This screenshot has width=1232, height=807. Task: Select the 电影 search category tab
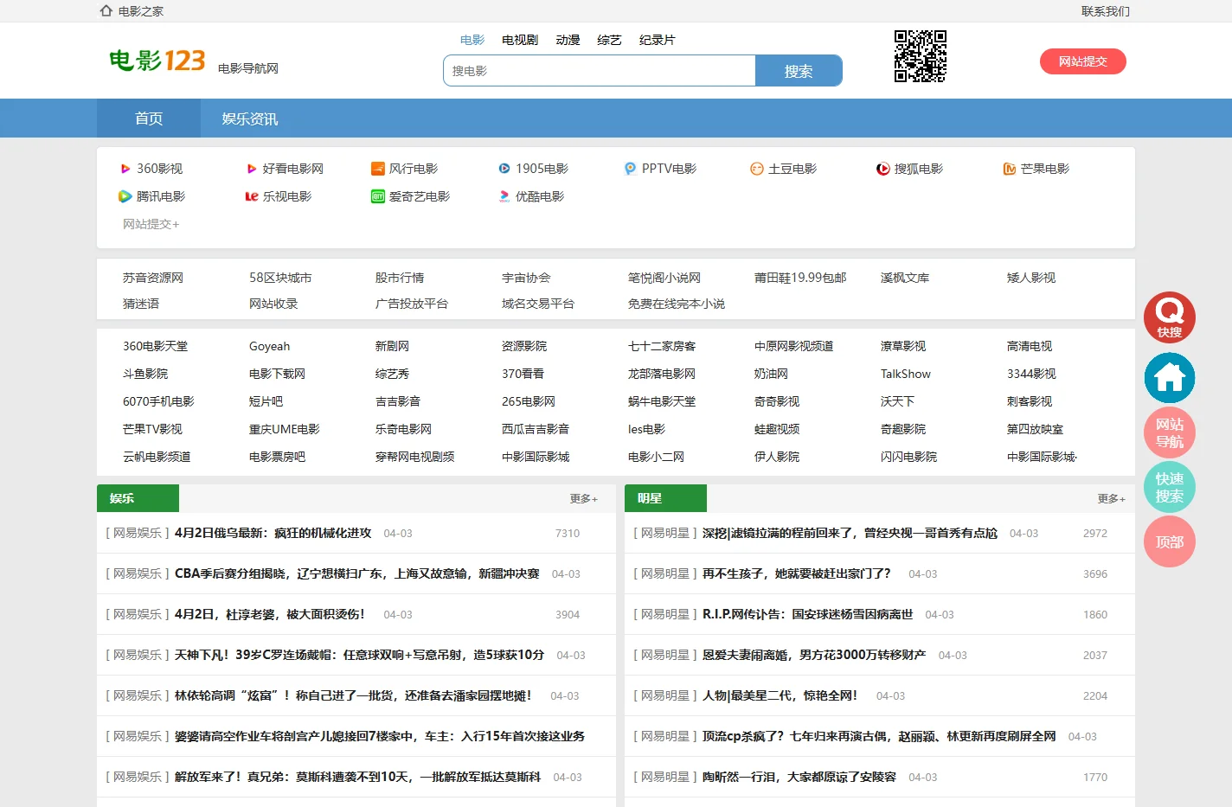[x=472, y=40]
